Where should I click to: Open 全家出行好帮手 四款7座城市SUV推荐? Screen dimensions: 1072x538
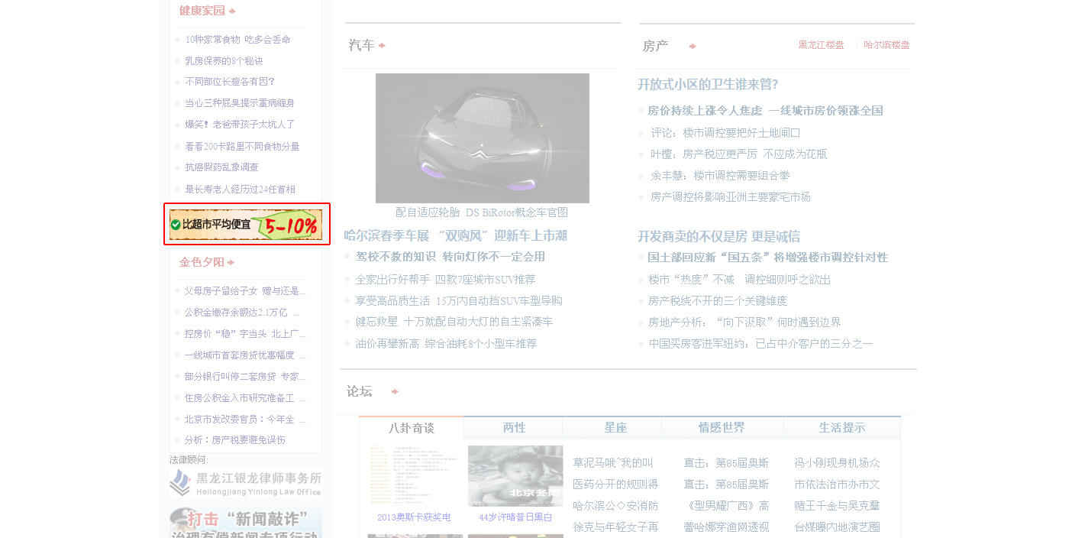pyautogui.click(x=445, y=280)
